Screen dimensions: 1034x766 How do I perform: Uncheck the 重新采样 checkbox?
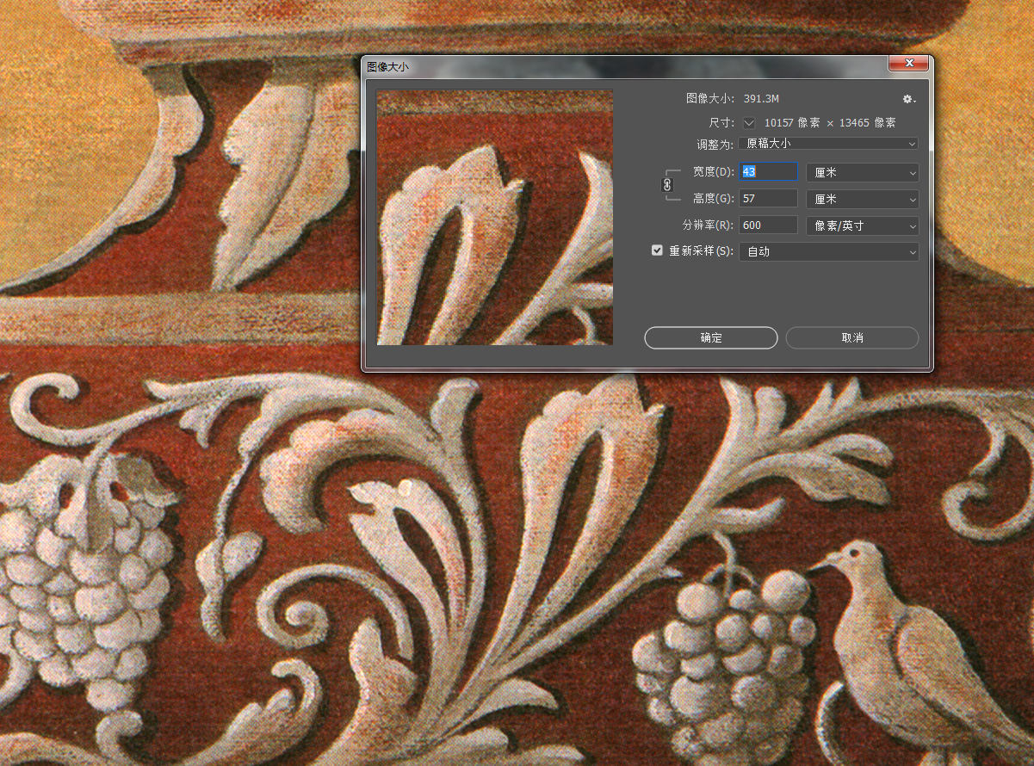pyautogui.click(x=658, y=251)
